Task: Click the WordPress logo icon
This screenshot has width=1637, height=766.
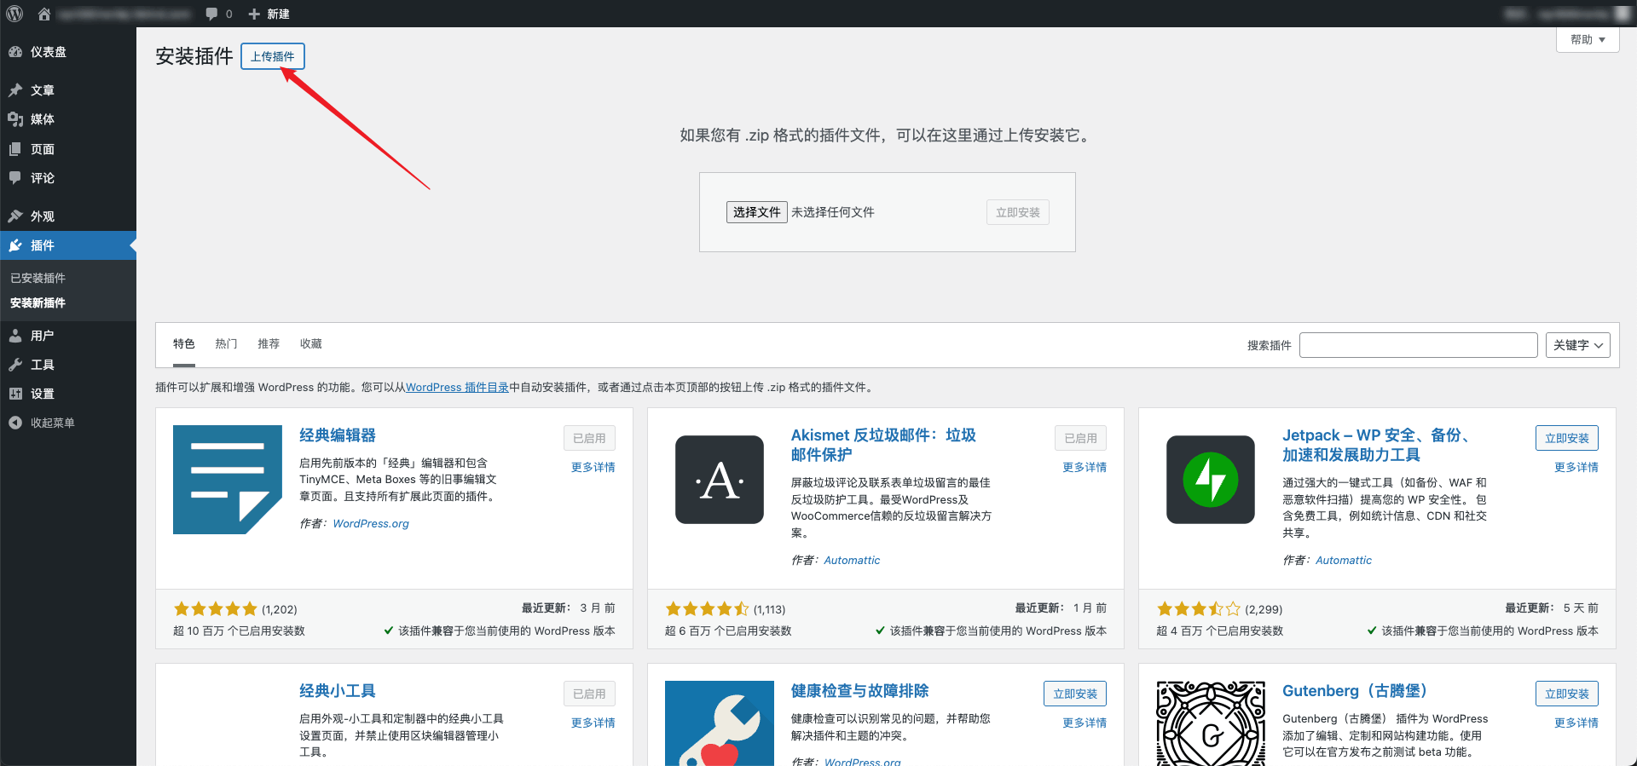Action: click(14, 14)
